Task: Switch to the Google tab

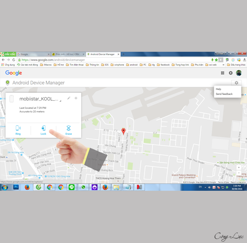Action: pyautogui.click(x=33, y=54)
